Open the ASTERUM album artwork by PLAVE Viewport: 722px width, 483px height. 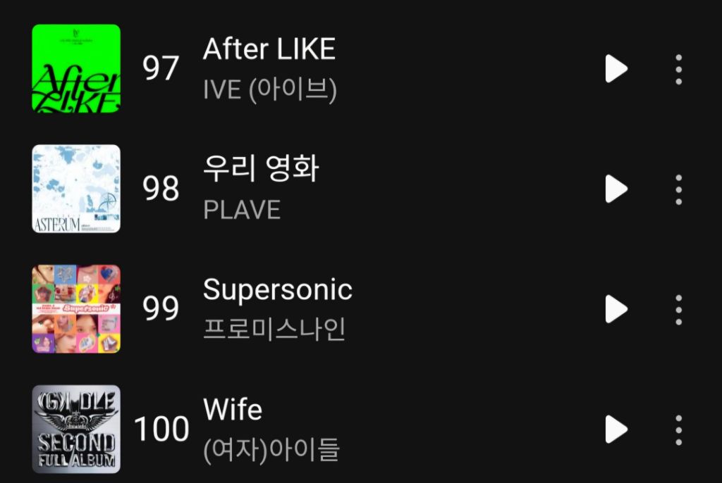tap(76, 187)
